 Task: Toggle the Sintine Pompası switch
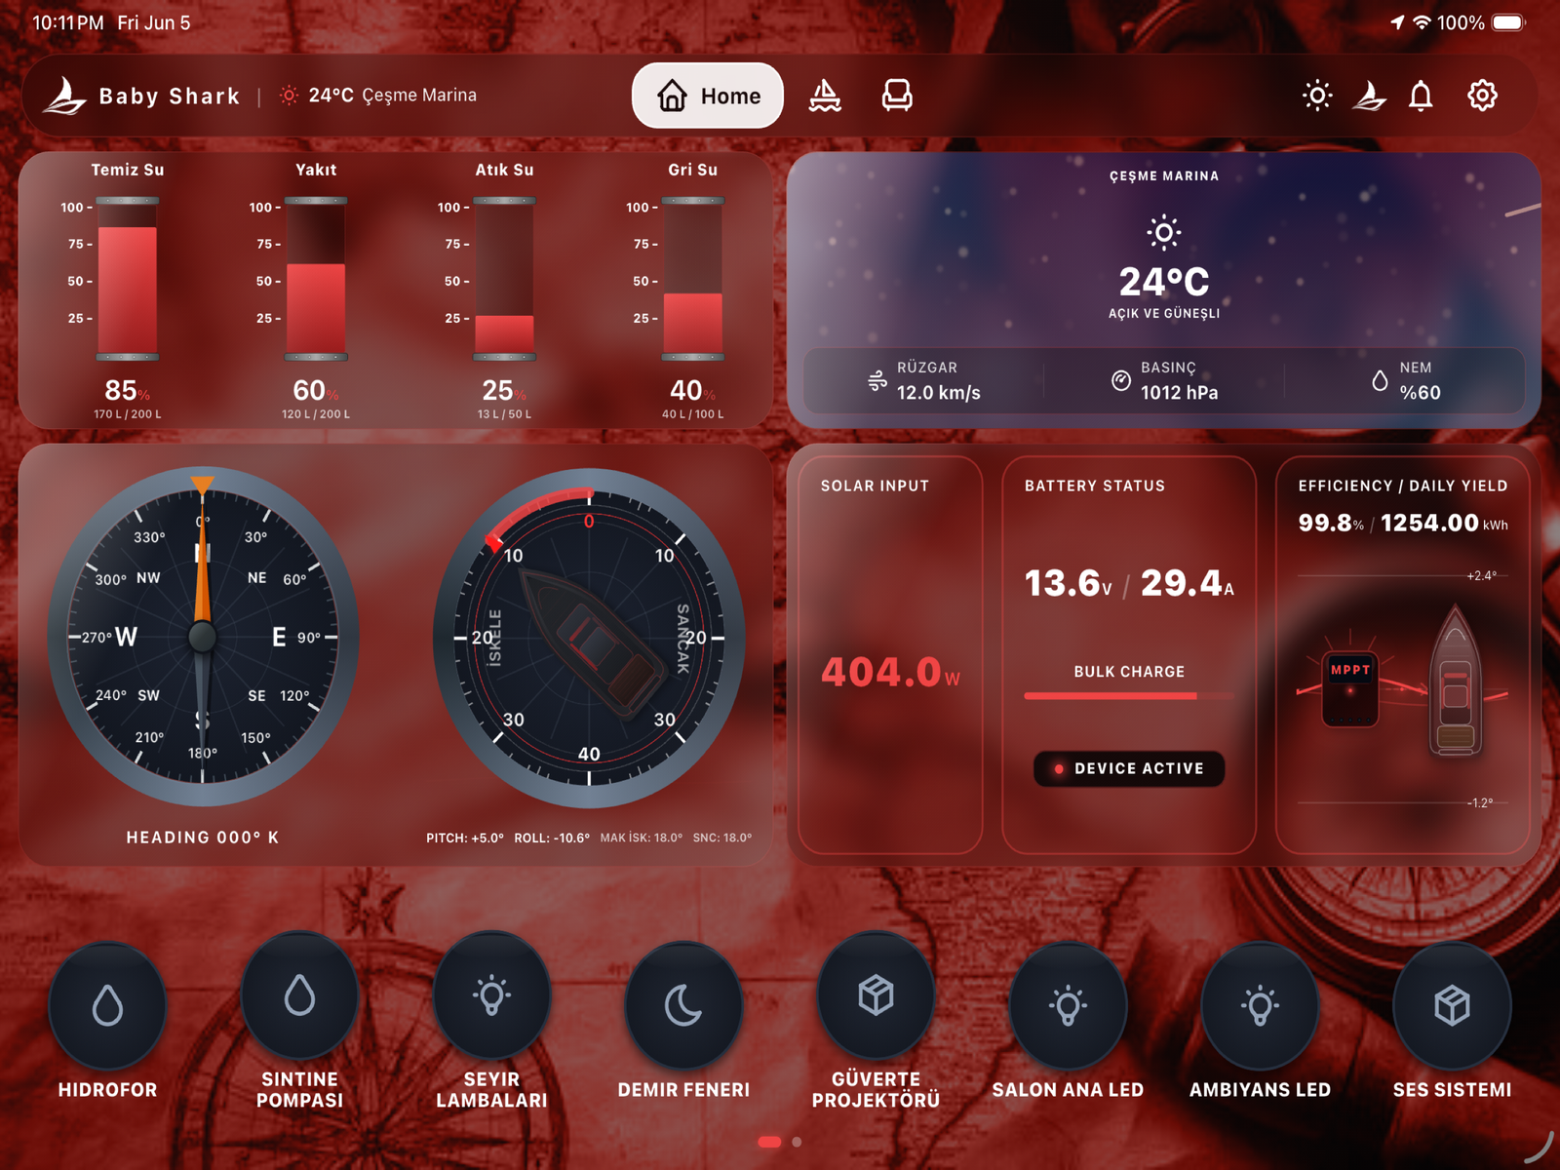click(299, 995)
